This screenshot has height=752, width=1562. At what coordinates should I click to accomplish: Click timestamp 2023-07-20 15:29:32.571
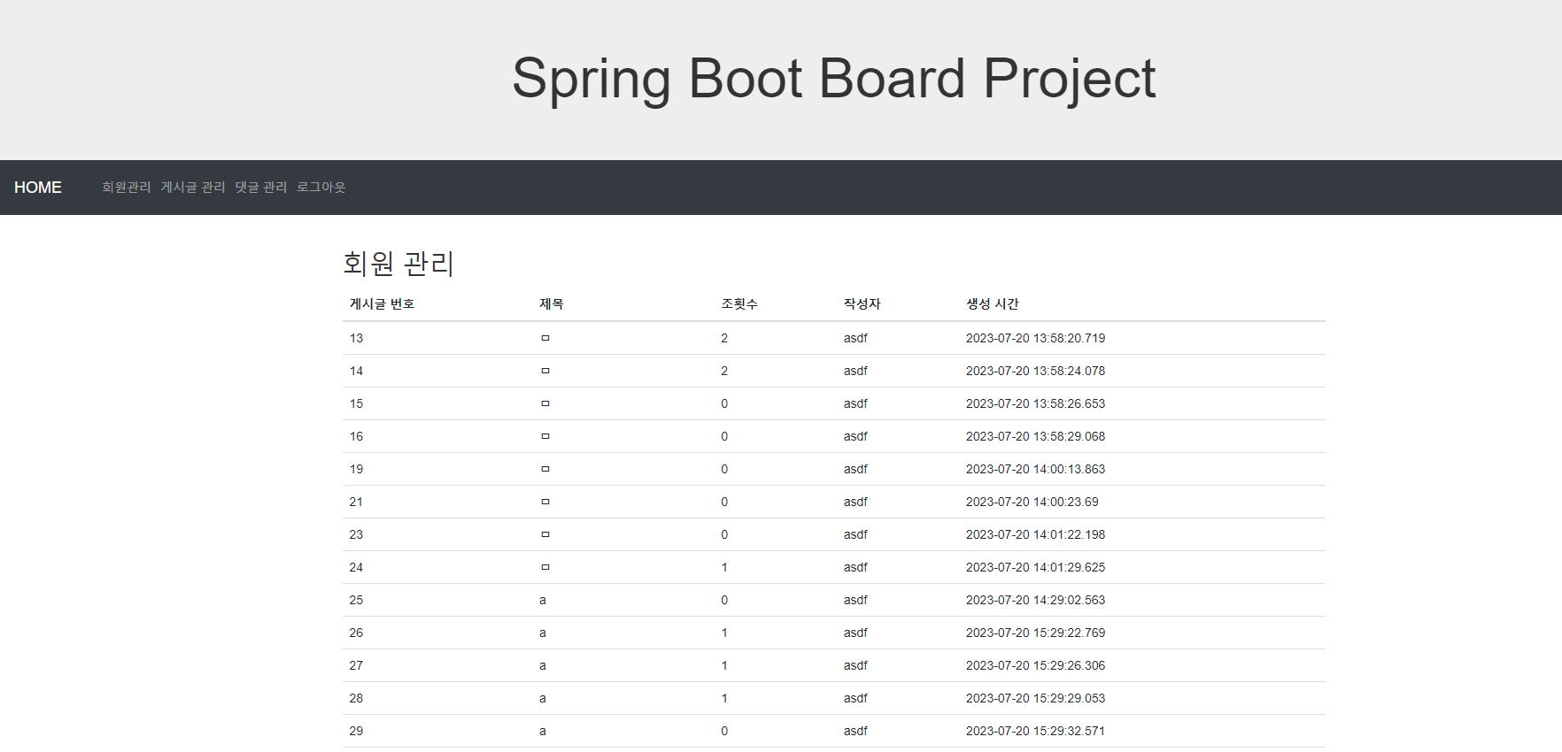(x=1035, y=731)
